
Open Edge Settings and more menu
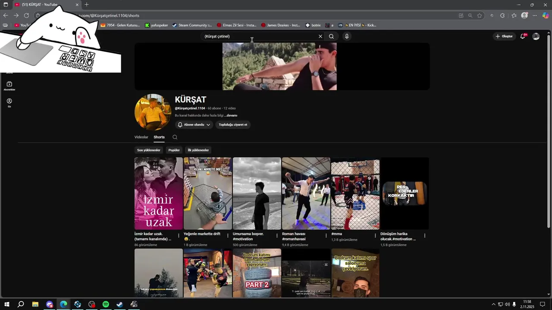[x=535, y=15]
